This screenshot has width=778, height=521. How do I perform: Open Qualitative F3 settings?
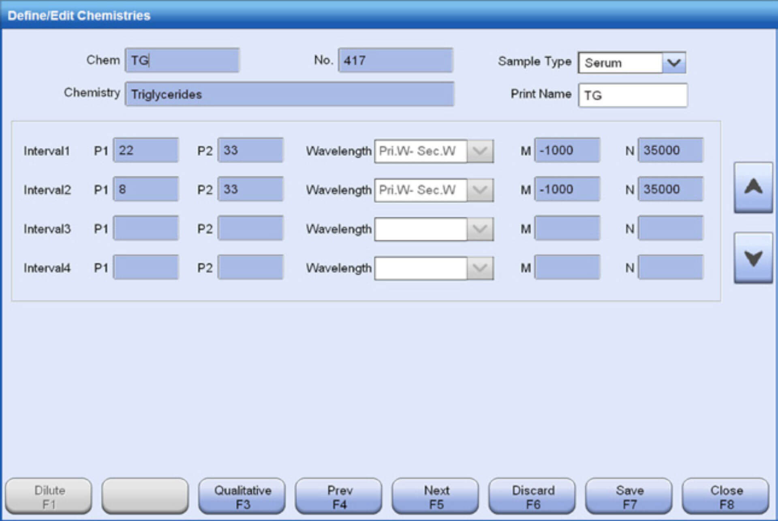click(242, 497)
